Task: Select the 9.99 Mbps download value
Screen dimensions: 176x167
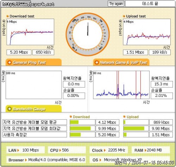Action: (x=107, y=128)
